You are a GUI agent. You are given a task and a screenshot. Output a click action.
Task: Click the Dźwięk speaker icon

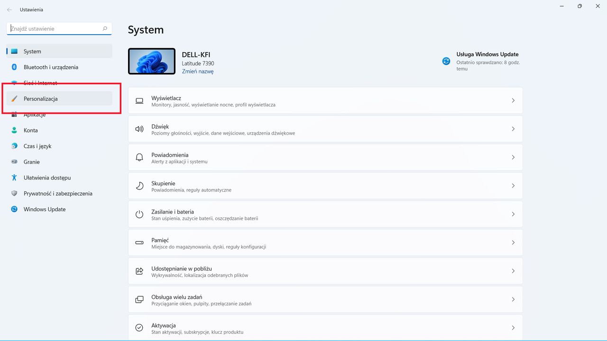(x=139, y=129)
